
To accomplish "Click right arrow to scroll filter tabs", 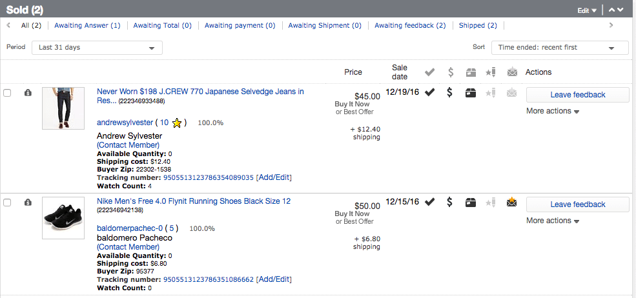I will [611, 25].
